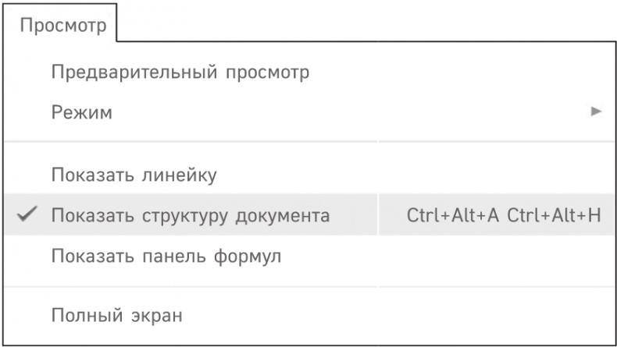Expand the Режим submenu
Viewport: 617px width, 347px height.
coord(82,112)
